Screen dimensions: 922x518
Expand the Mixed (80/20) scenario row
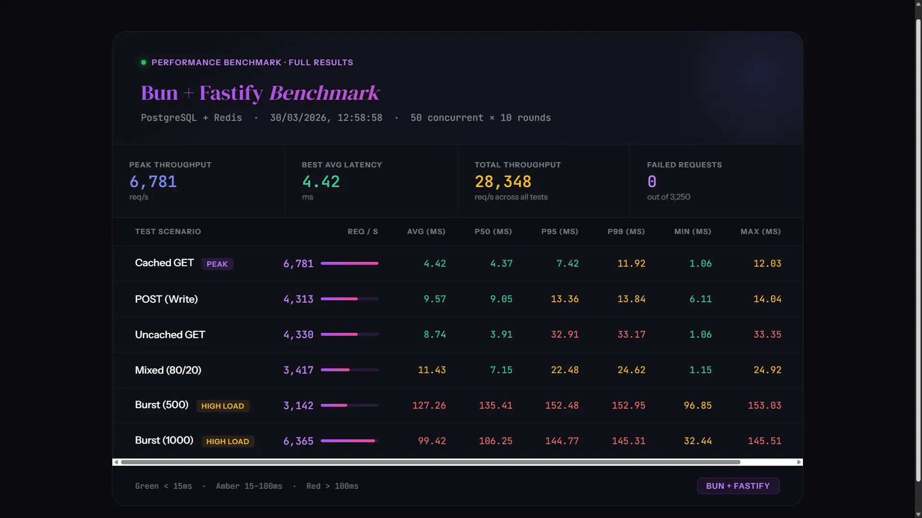[x=168, y=370]
